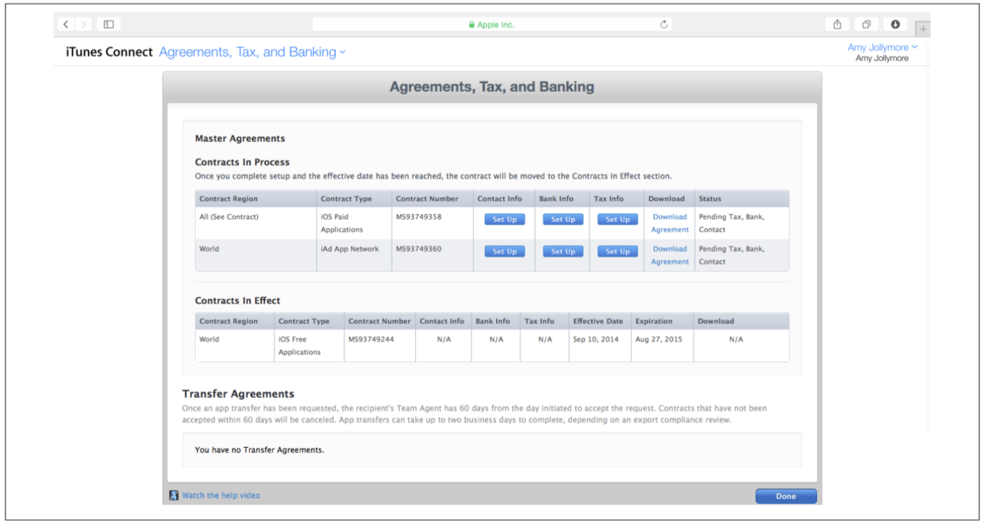
Task: Open the Amy Jollymore account menu
Action: pyautogui.click(x=882, y=48)
